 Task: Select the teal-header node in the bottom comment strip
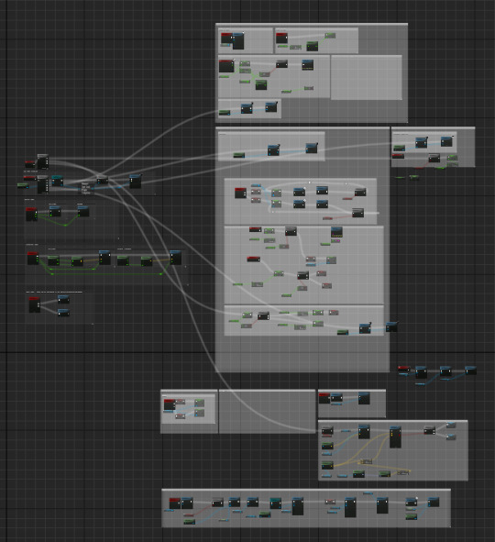275,503
